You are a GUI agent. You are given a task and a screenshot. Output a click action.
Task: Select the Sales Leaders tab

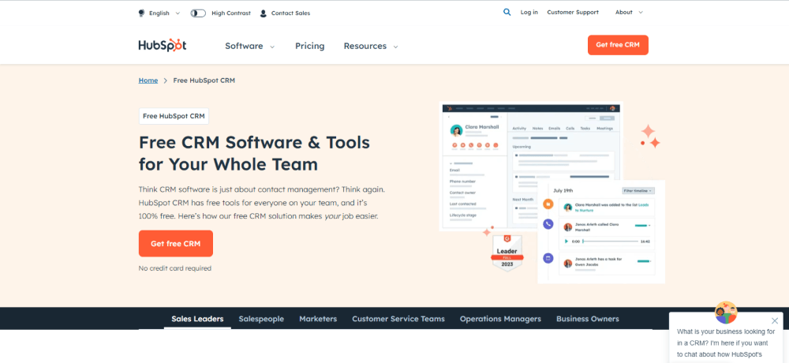click(197, 319)
